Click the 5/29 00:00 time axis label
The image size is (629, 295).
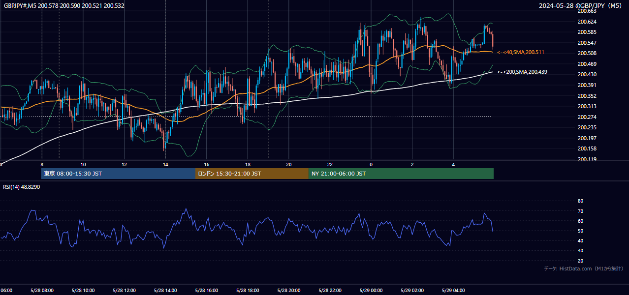[x=371, y=290]
